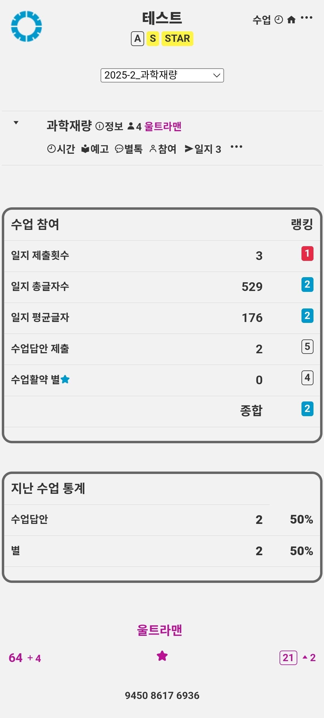The width and height of the screenshot is (324, 718).
Task: Click the 수업 link in header
Action: pos(262,20)
